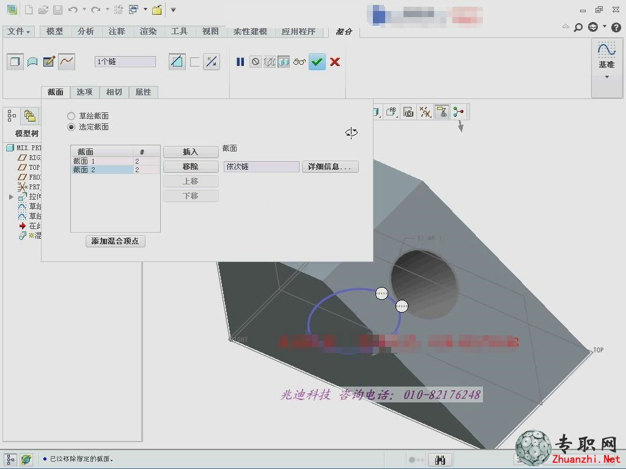Viewport: 626px width, 469px height.
Task: Click the 详细信息... button
Action: coord(330,167)
